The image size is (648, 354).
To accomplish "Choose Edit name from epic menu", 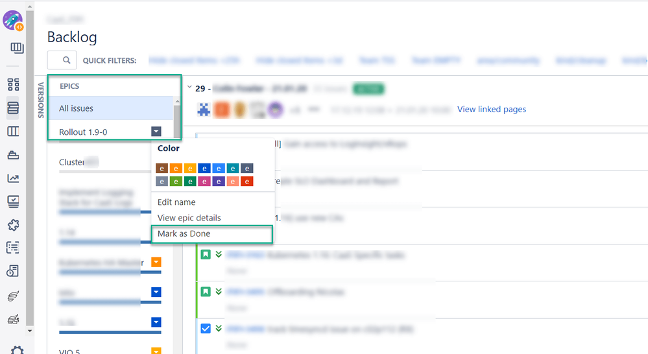I will click(176, 202).
